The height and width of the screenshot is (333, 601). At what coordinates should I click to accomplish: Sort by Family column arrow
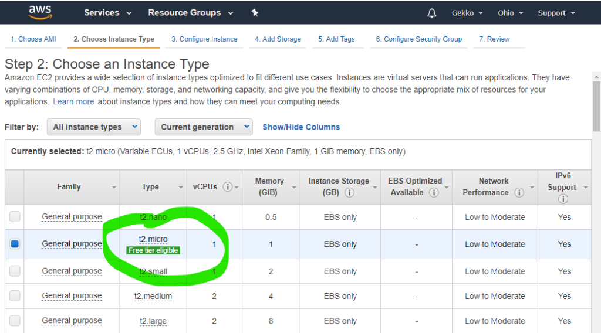click(114, 188)
